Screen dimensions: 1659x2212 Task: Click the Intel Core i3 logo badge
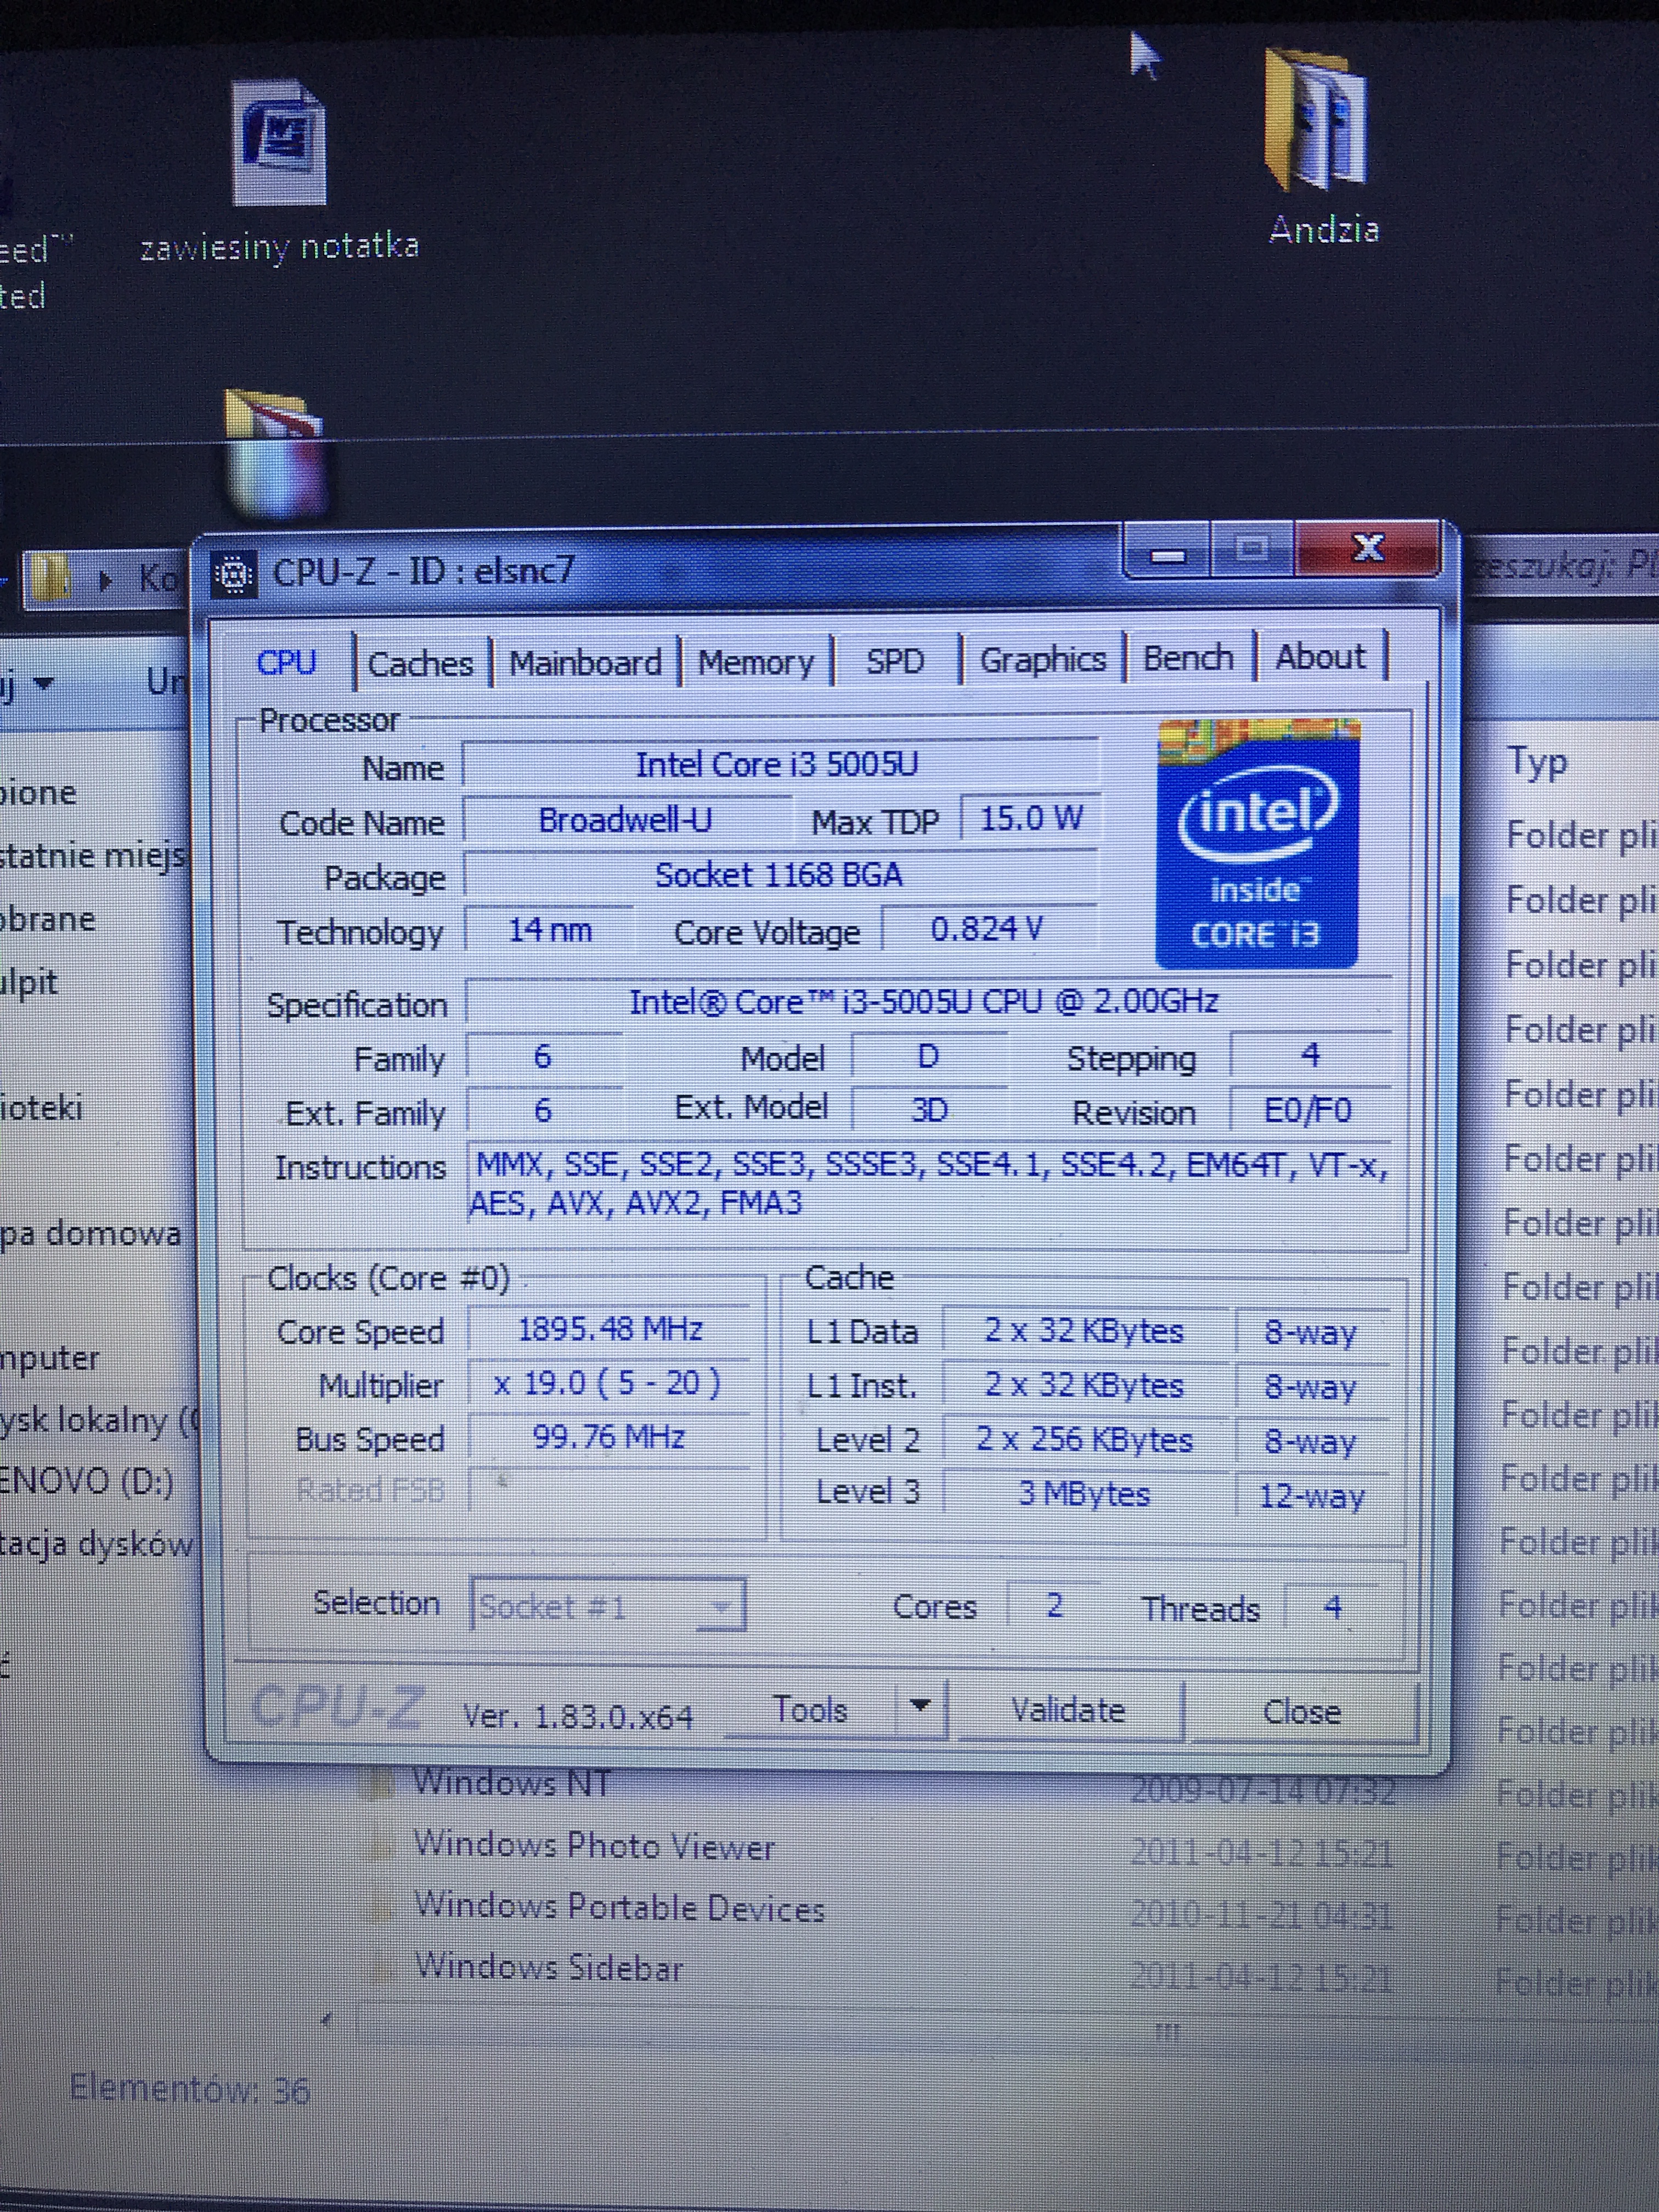pos(1258,843)
